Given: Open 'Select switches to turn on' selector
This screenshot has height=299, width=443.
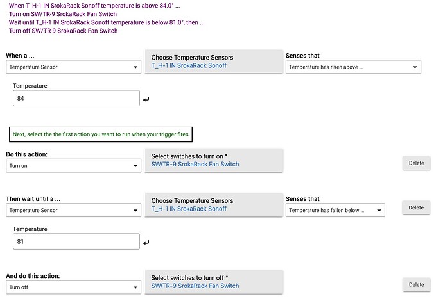Looking at the screenshot, I should pyautogui.click(x=214, y=160).
